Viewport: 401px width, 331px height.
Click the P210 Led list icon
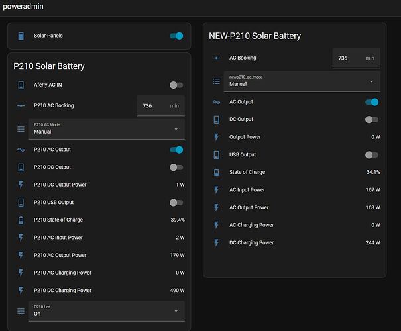pos(21,311)
